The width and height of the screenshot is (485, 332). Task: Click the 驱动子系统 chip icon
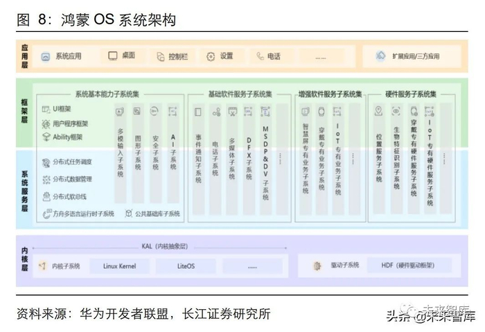pyautogui.click(x=317, y=265)
